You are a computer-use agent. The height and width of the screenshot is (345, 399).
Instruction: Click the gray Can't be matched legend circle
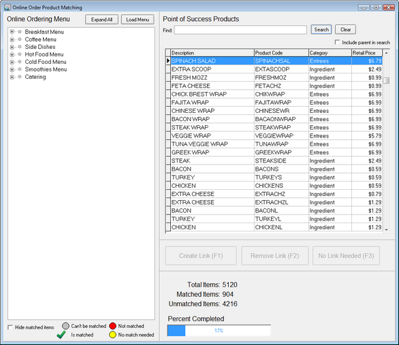pos(65,326)
